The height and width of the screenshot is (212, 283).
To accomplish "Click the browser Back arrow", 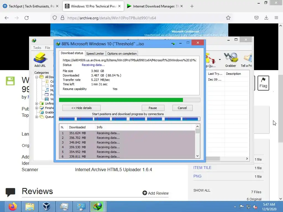I will 7,18.
